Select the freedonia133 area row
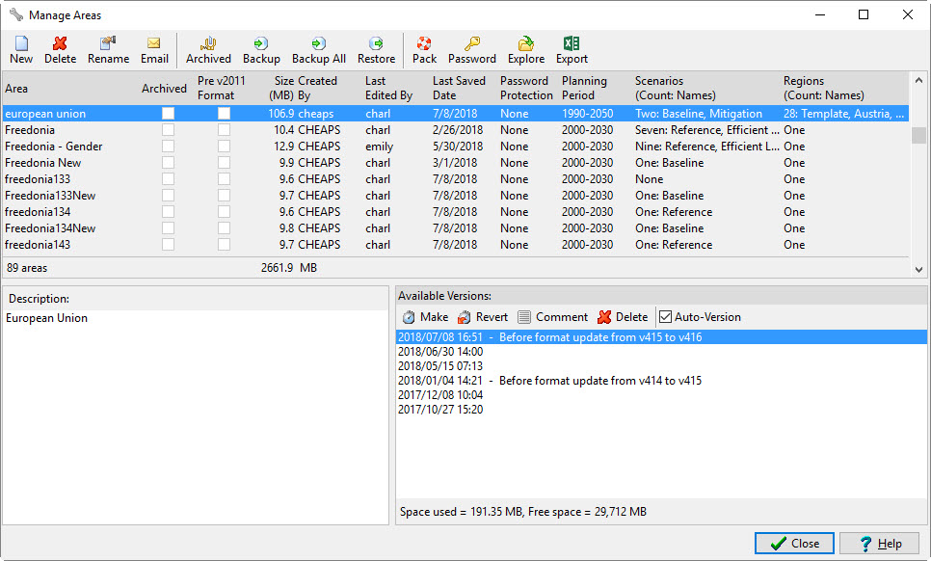Image resolution: width=931 pixels, height=561 pixels. [456, 178]
